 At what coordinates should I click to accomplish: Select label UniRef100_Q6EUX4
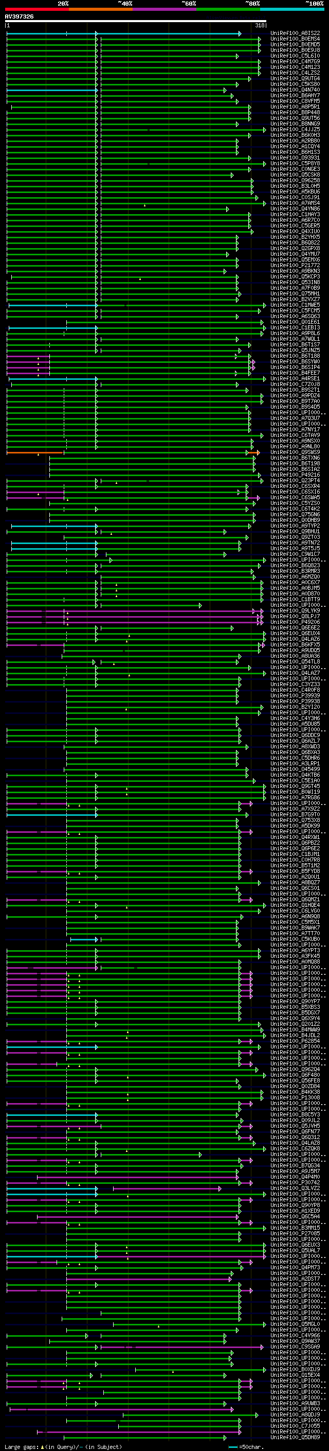click(x=295, y=633)
